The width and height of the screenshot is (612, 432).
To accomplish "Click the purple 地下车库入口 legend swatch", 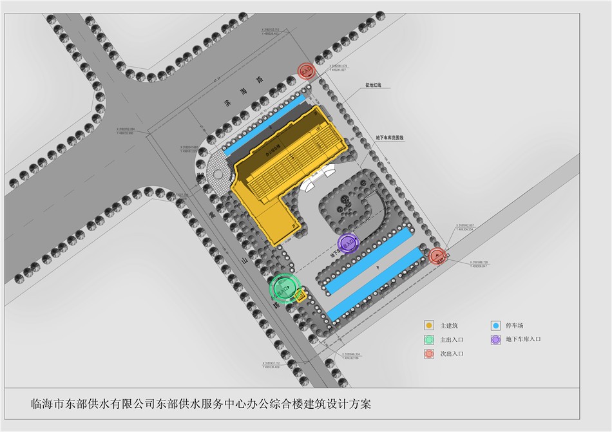I will [495, 339].
